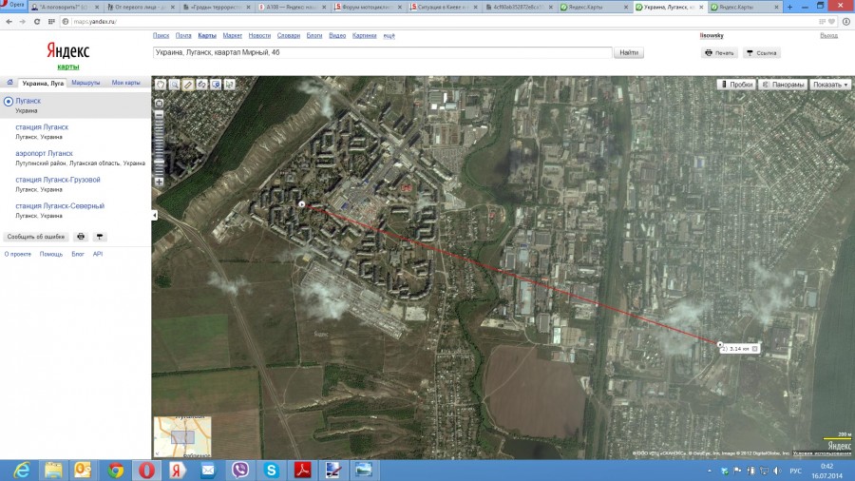This screenshot has height=481, width=855.
Task: Activate the magnifier zoom tool
Action: 175,85
